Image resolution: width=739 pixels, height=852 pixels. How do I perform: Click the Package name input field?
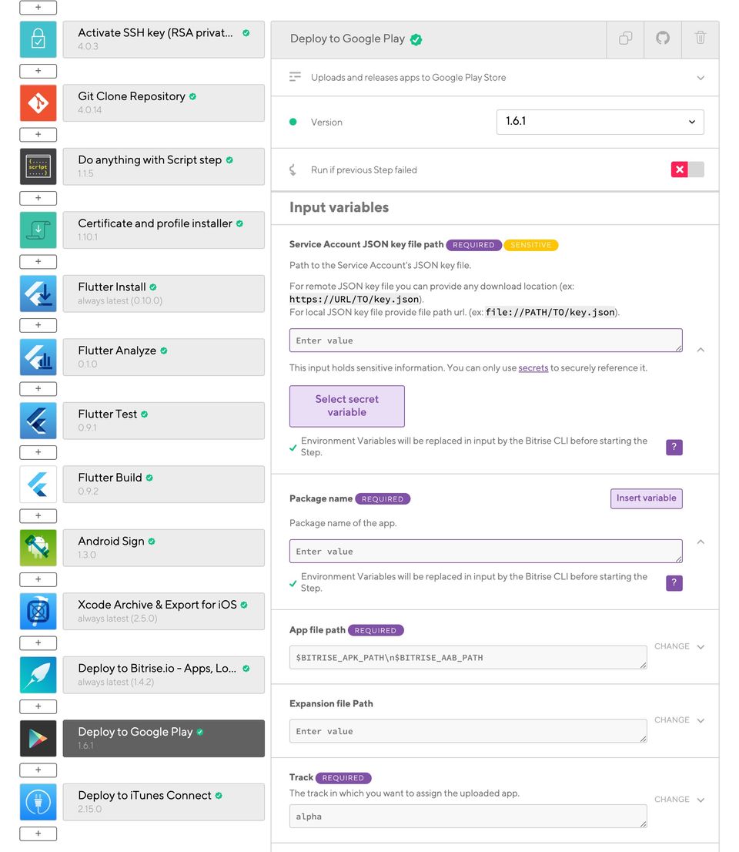point(485,552)
